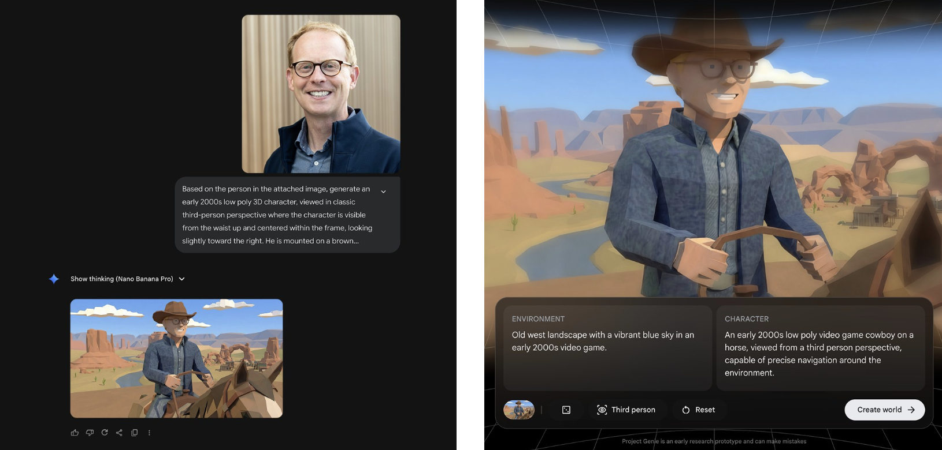The width and height of the screenshot is (942, 450).
Task: Click the dice randomize icon
Action: 566,410
